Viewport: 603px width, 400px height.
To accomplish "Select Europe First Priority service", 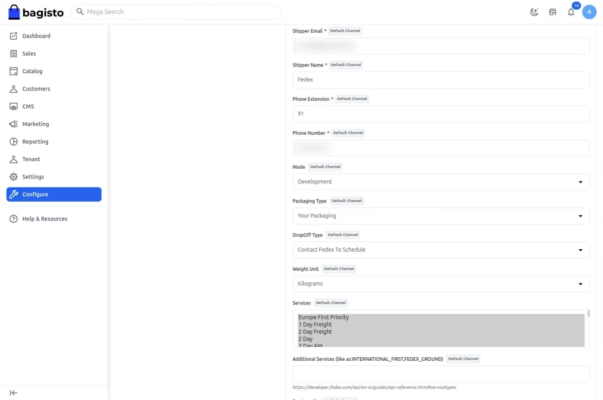I will pos(441,318).
